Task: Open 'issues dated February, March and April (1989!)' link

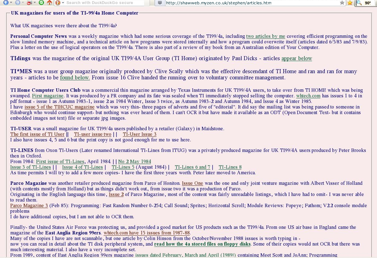Action: click(185, 255)
